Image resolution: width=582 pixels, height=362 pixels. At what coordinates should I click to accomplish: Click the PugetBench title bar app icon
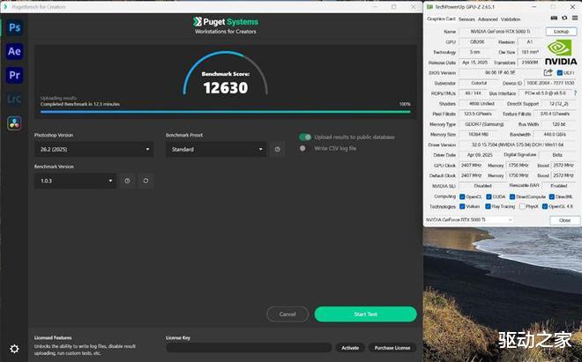click(5, 7)
